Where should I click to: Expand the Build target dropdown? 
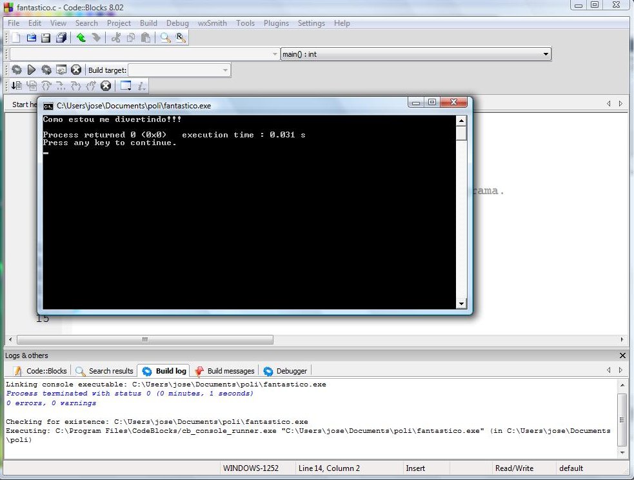tap(225, 70)
